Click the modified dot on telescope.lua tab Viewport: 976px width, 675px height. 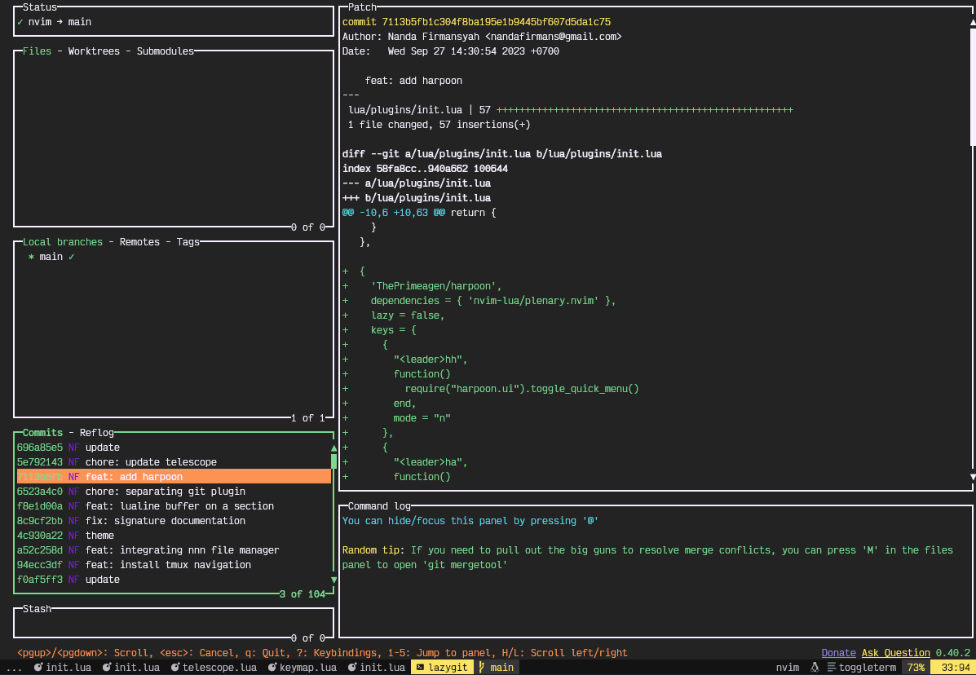click(x=176, y=668)
